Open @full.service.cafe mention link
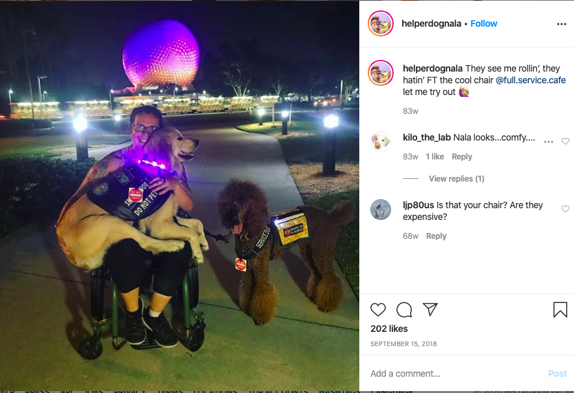574x393 pixels. tap(530, 80)
